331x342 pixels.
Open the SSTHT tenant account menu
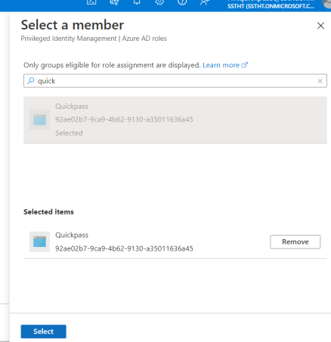tap(271, 4)
